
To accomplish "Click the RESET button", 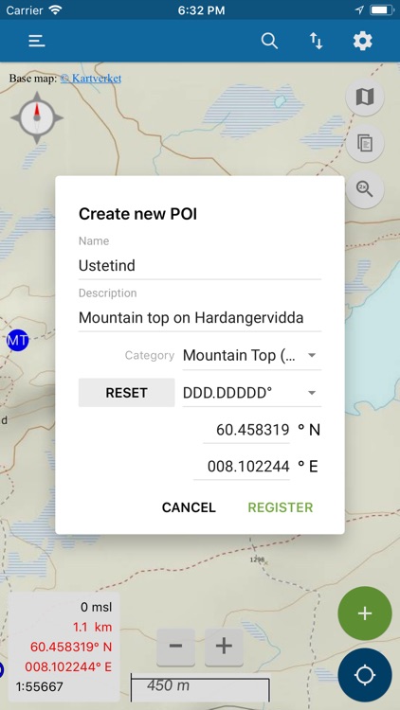I will click(x=126, y=393).
